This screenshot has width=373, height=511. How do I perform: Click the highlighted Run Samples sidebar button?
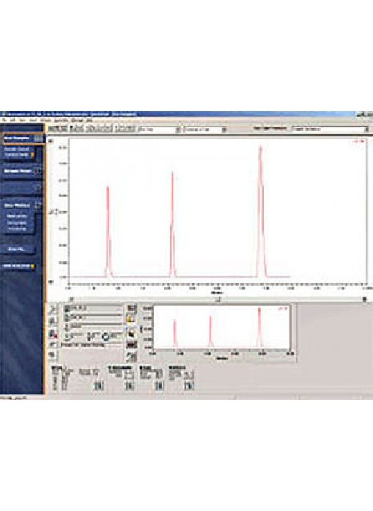click(x=23, y=139)
